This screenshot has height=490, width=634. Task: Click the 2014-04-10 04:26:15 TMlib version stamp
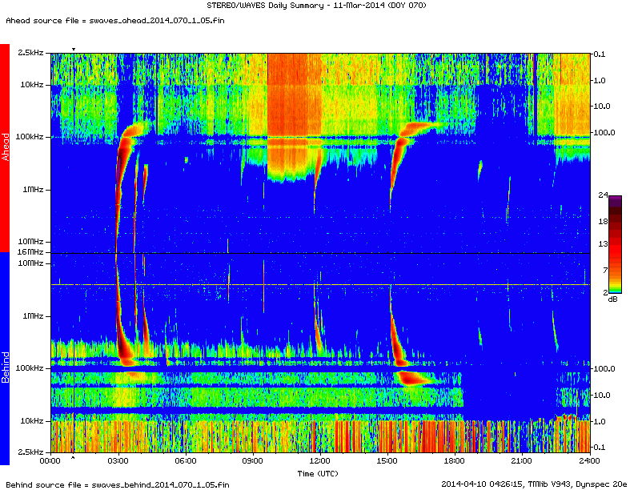[534, 484]
